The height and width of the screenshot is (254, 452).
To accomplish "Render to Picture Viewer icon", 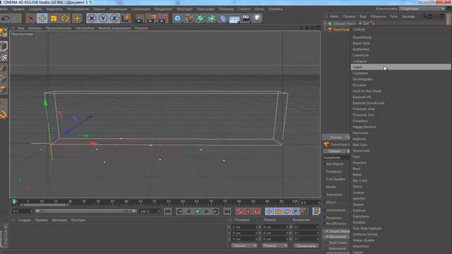I will click(x=151, y=18).
